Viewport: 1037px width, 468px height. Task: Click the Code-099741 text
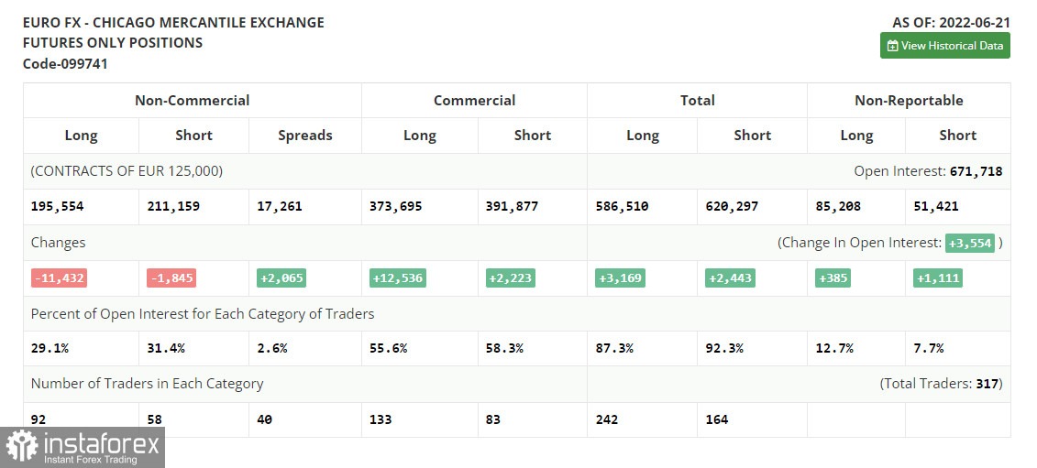coord(65,64)
